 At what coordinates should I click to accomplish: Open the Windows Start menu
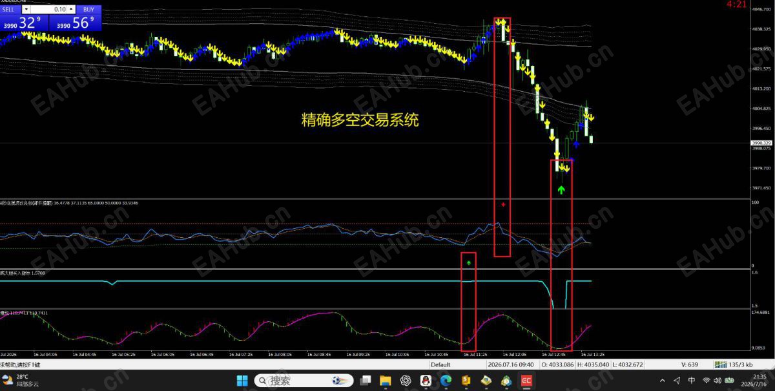[242, 381]
